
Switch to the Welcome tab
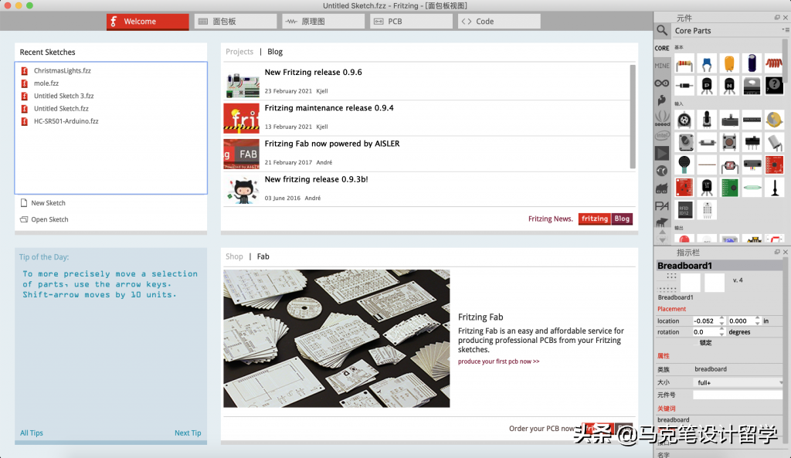[x=148, y=21]
